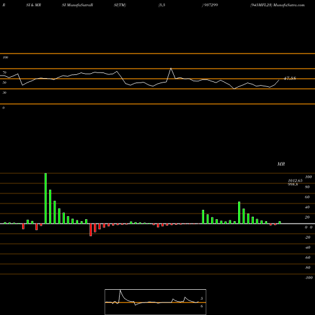Click the MR panel title label

point(281,164)
